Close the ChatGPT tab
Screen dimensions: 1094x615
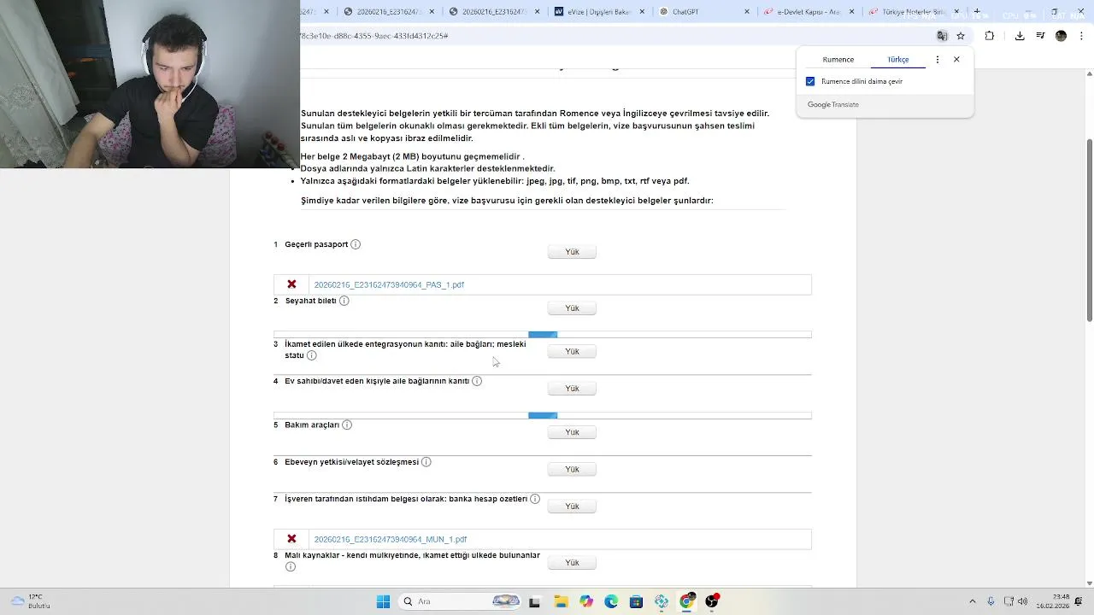click(x=747, y=12)
